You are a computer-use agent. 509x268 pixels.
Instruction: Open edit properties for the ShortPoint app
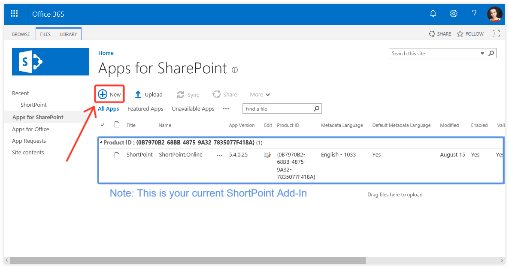[267, 154]
